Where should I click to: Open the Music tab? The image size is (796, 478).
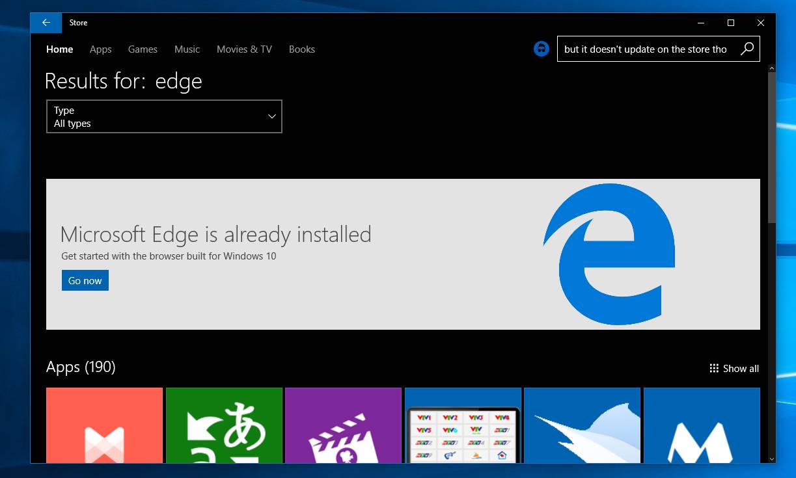187,49
